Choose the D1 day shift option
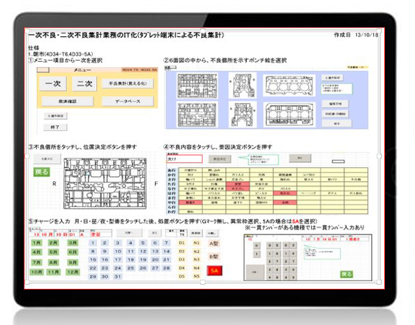This screenshot has width=415, height=325. tap(181, 243)
